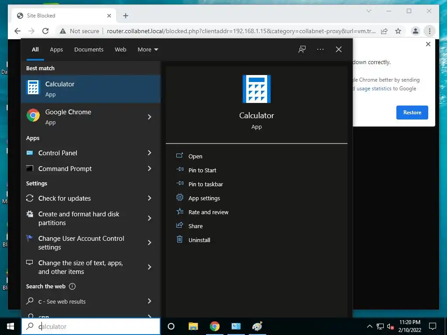
Task: Click the disk partitions settings icon
Action: (x=30, y=214)
